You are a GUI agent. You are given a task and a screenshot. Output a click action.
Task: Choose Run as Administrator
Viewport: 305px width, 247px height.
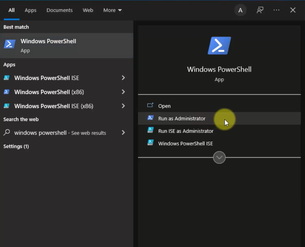click(219, 118)
